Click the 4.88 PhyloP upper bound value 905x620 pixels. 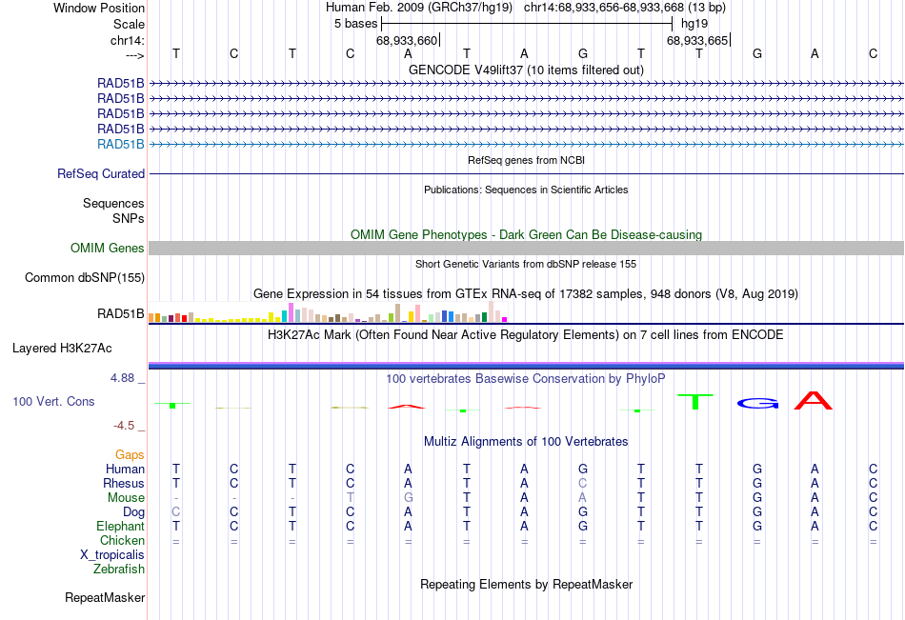point(122,378)
